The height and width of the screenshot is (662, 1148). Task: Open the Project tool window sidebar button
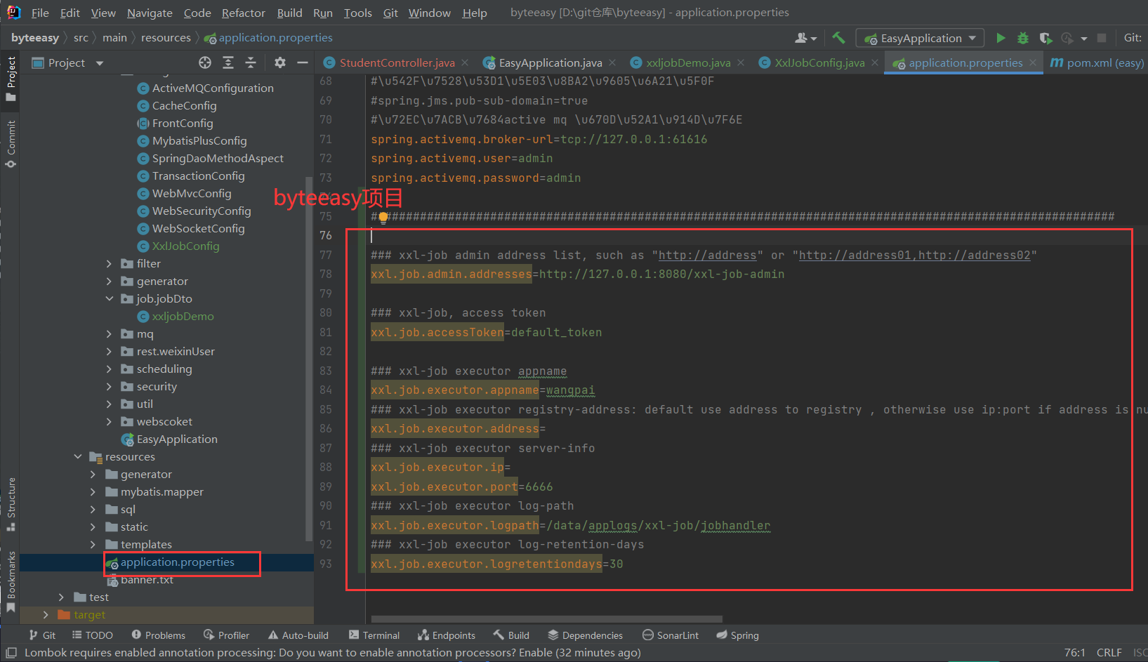coord(11,79)
